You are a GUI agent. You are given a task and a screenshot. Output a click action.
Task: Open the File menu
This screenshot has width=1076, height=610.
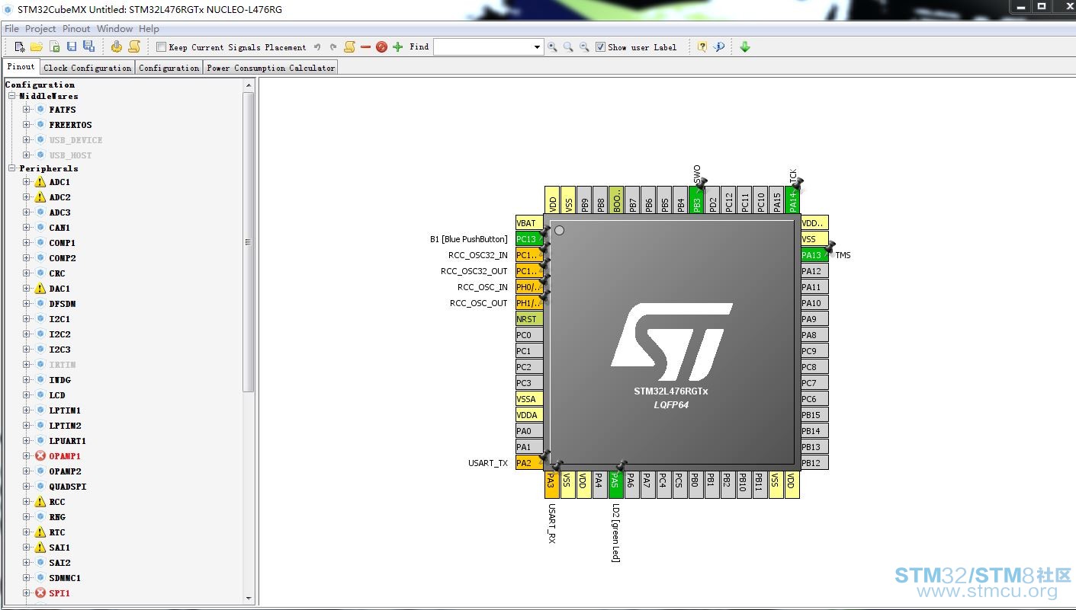pos(11,29)
